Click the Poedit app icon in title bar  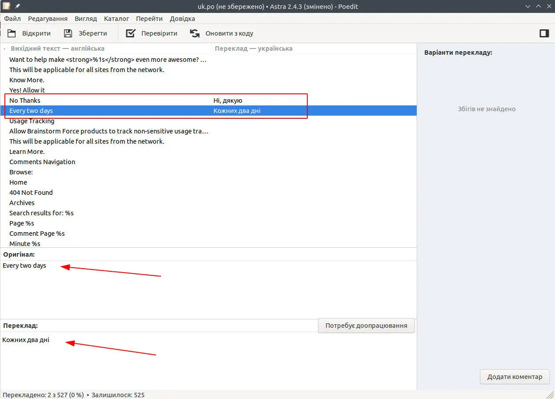(6, 6)
